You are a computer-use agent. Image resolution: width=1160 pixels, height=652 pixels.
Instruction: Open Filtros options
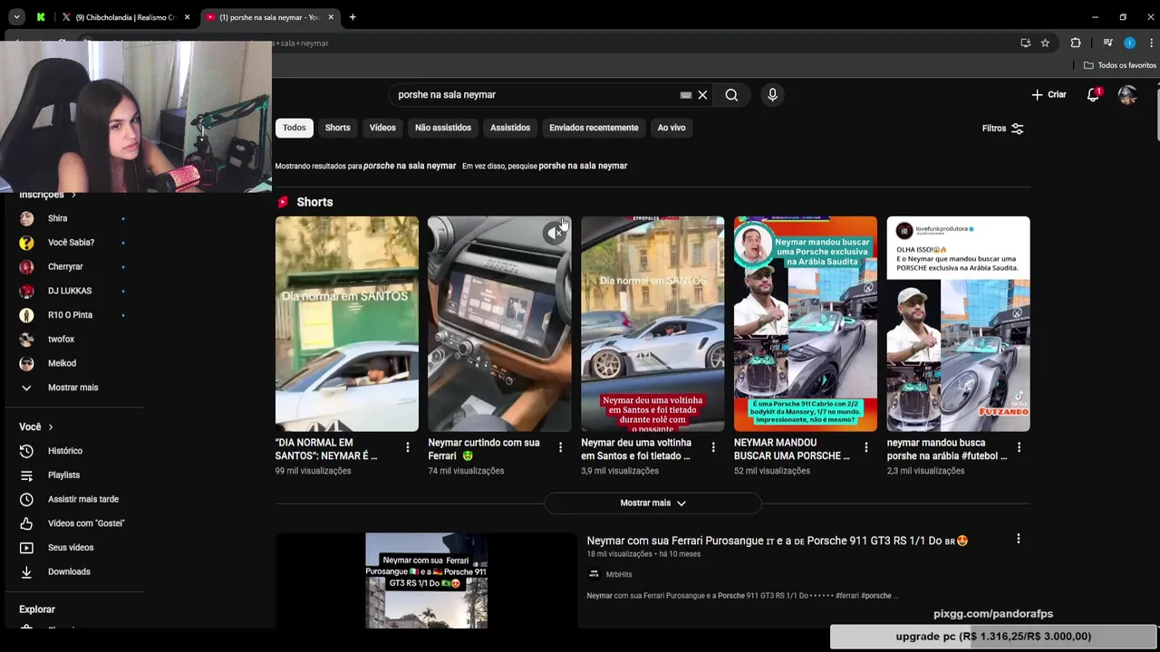pos(1002,129)
